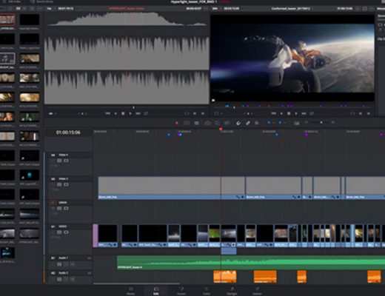
Task: Click the blue marker icon
Action: tap(280, 122)
